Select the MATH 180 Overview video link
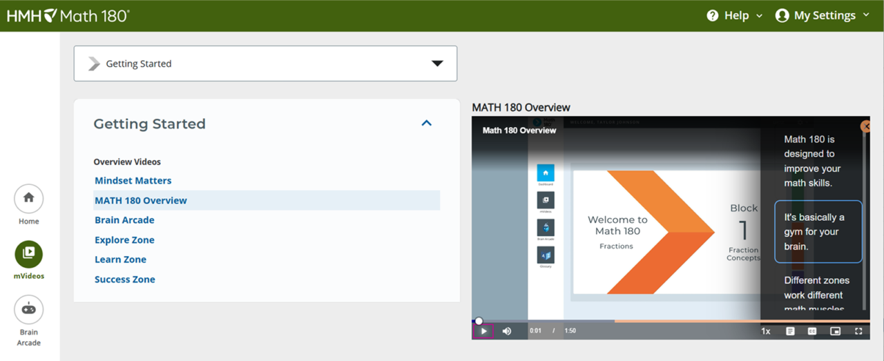This screenshot has height=361, width=884. point(141,201)
